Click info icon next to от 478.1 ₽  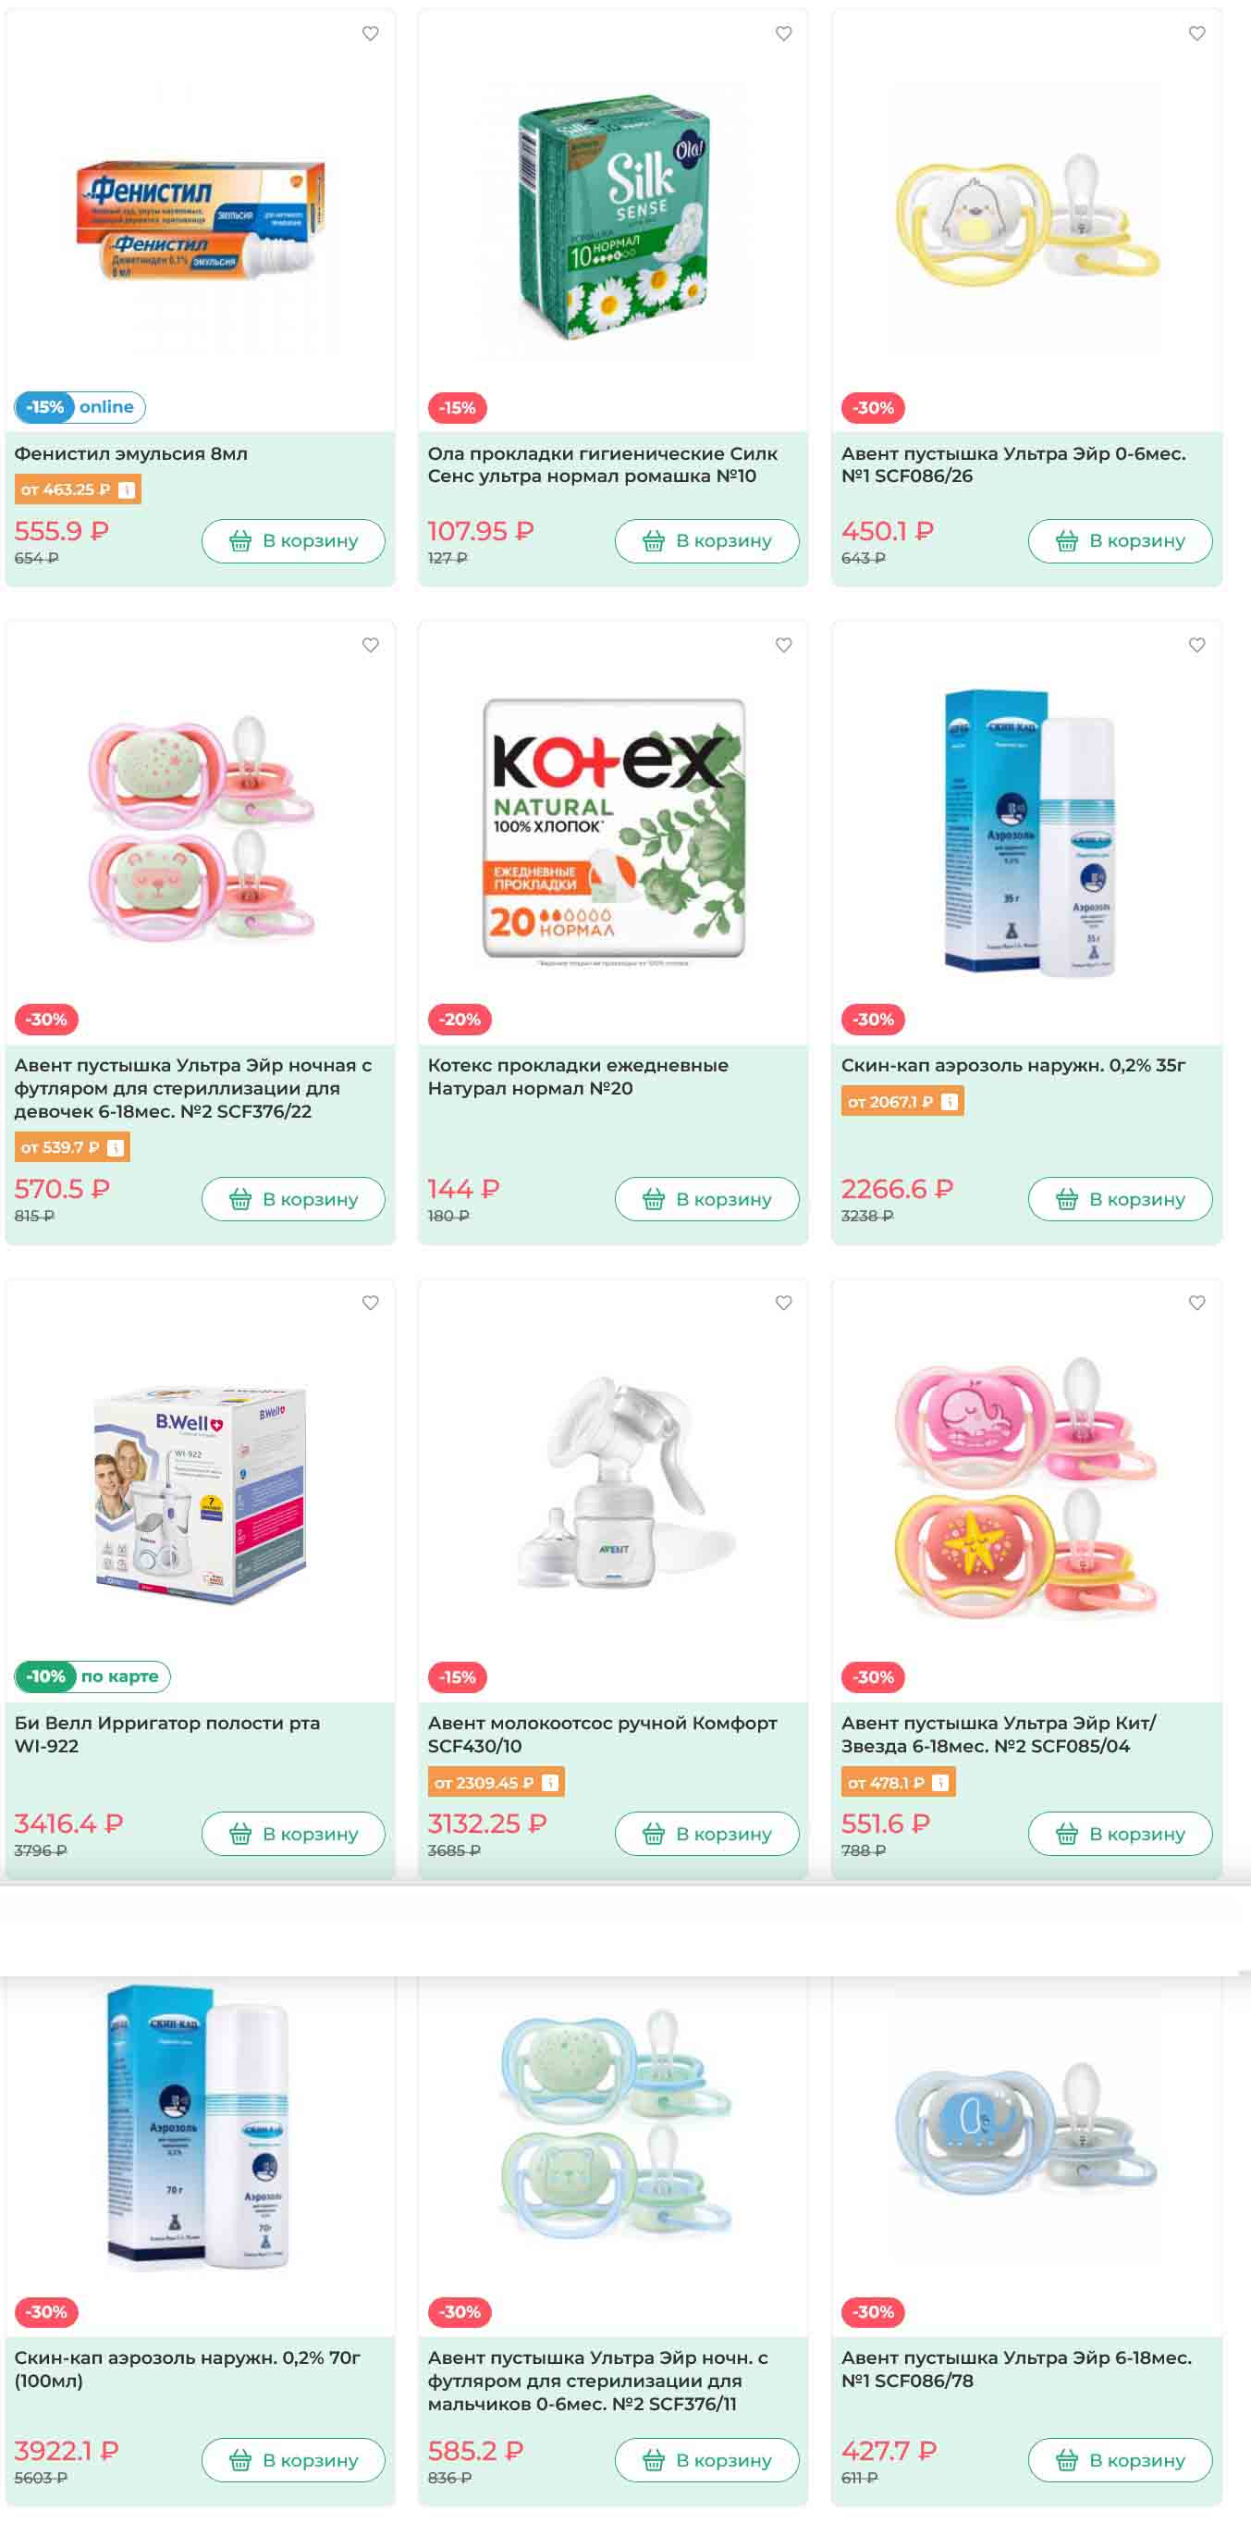(939, 1782)
